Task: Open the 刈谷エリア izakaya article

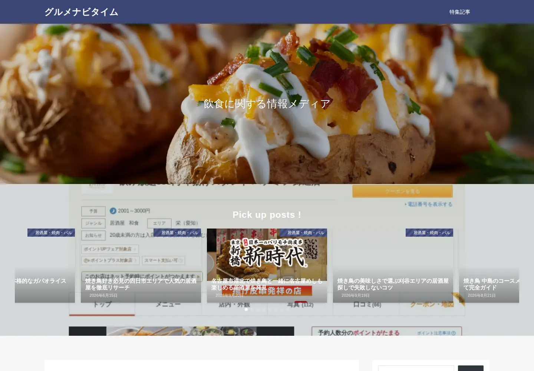Action: pyautogui.click(x=393, y=284)
